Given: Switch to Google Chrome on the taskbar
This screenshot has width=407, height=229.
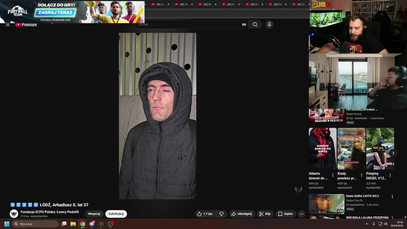Looking at the screenshot, I should 82,224.
